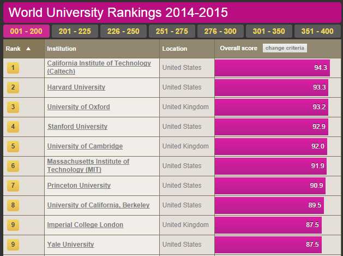Open the Princeton University link
The height and width of the screenshot is (256, 343).
tap(79, 186)
